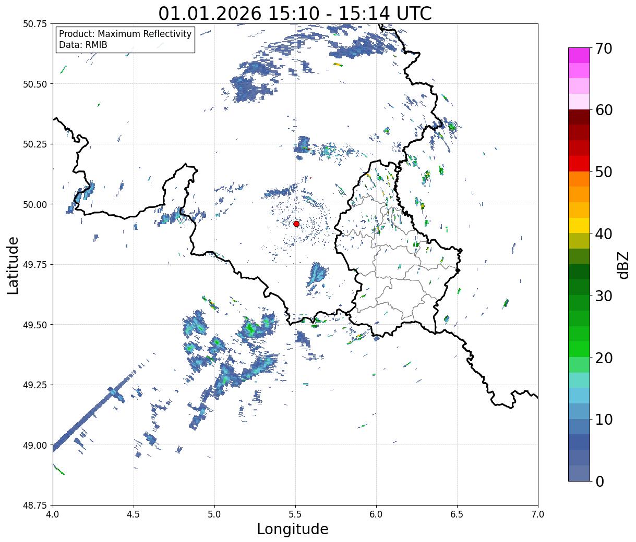The width and height of the screenshot is (636, 542).
Task: Click the Product: Maximum Reflectivity legend text
Action: pos(125,34)
